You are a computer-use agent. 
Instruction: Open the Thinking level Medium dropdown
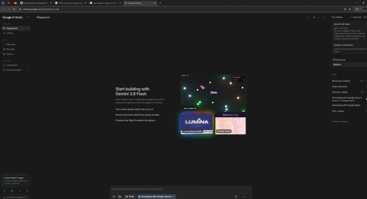tap(349, 64)
